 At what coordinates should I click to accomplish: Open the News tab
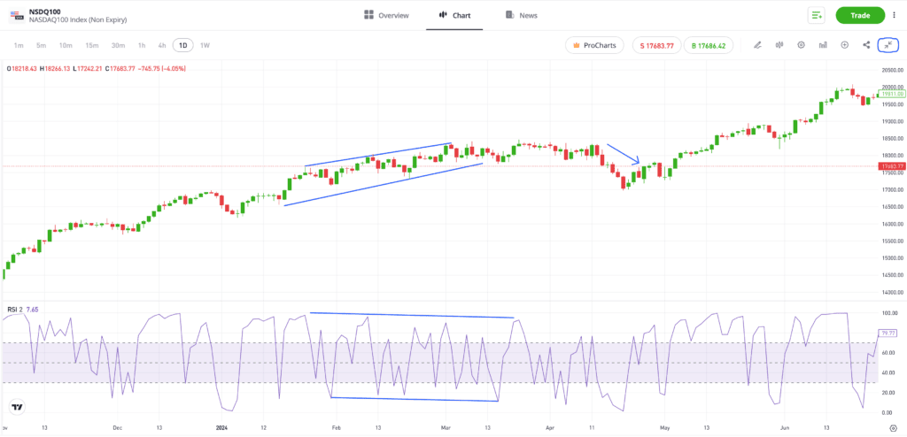point(521,15)
